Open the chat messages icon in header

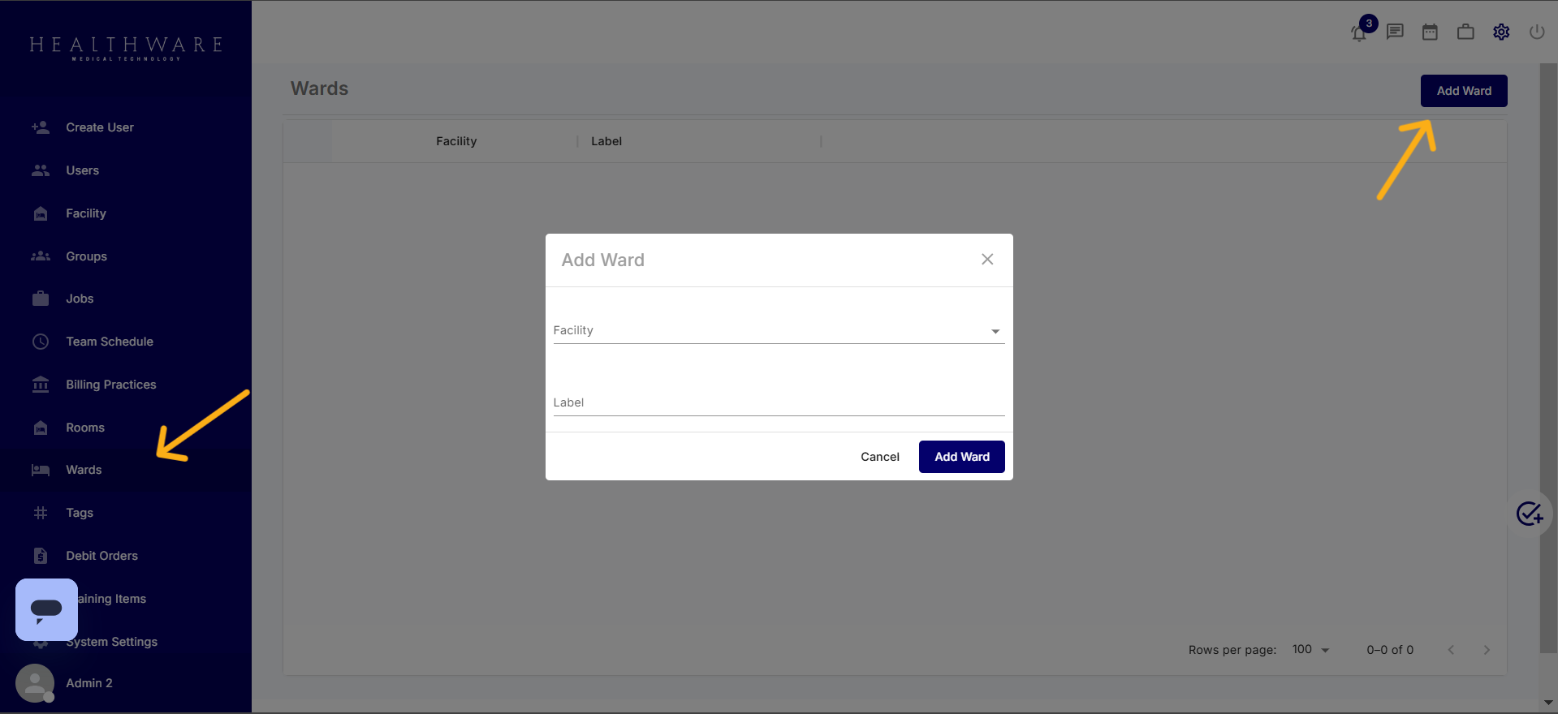[x=1395, y=32]
